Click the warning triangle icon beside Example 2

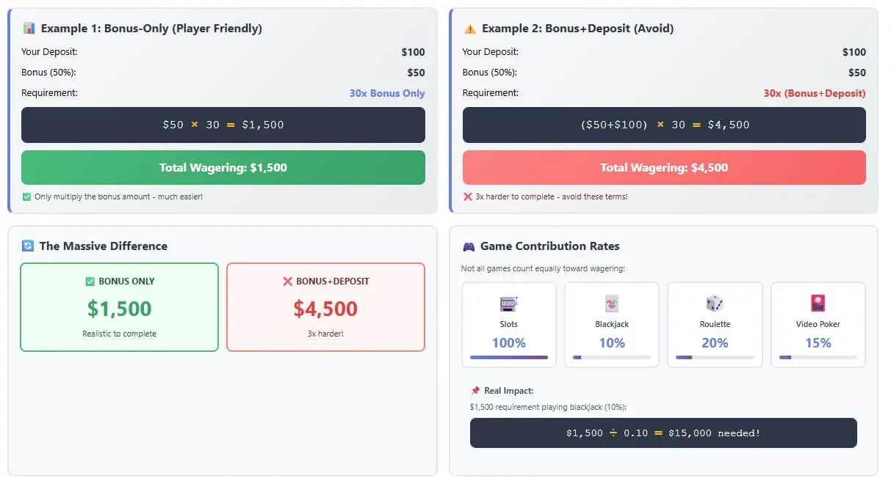point(469,29)
